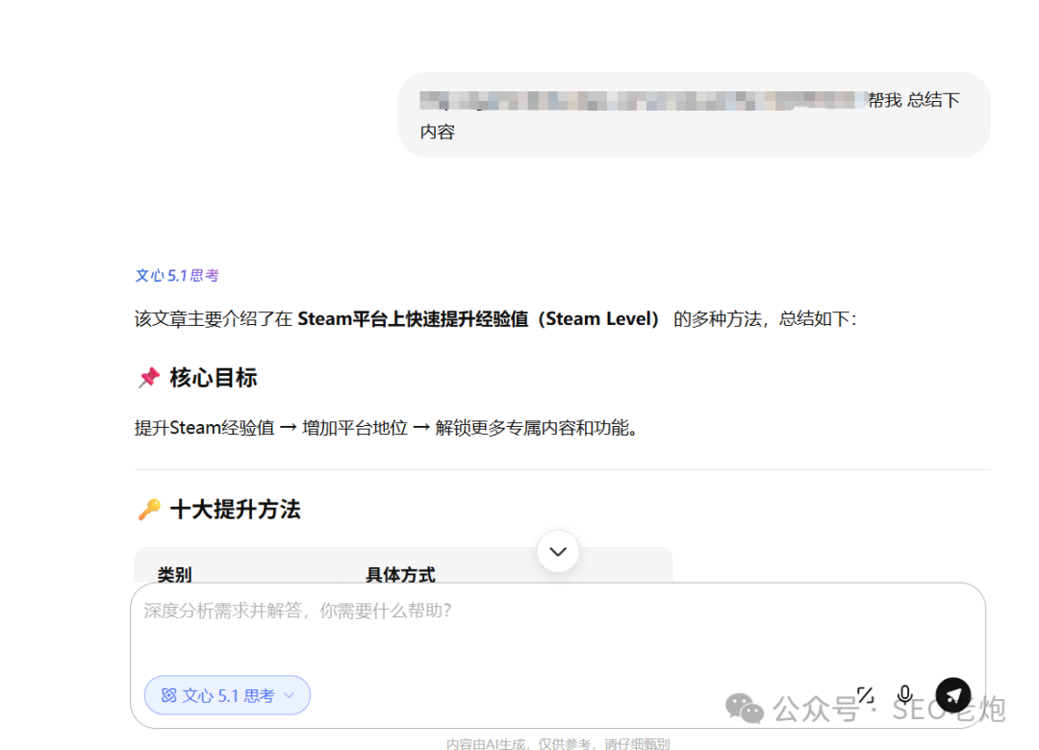Activate the microphone voice input icon
Viewport: 1039px width, 750px height.
[x=904, y=695]
